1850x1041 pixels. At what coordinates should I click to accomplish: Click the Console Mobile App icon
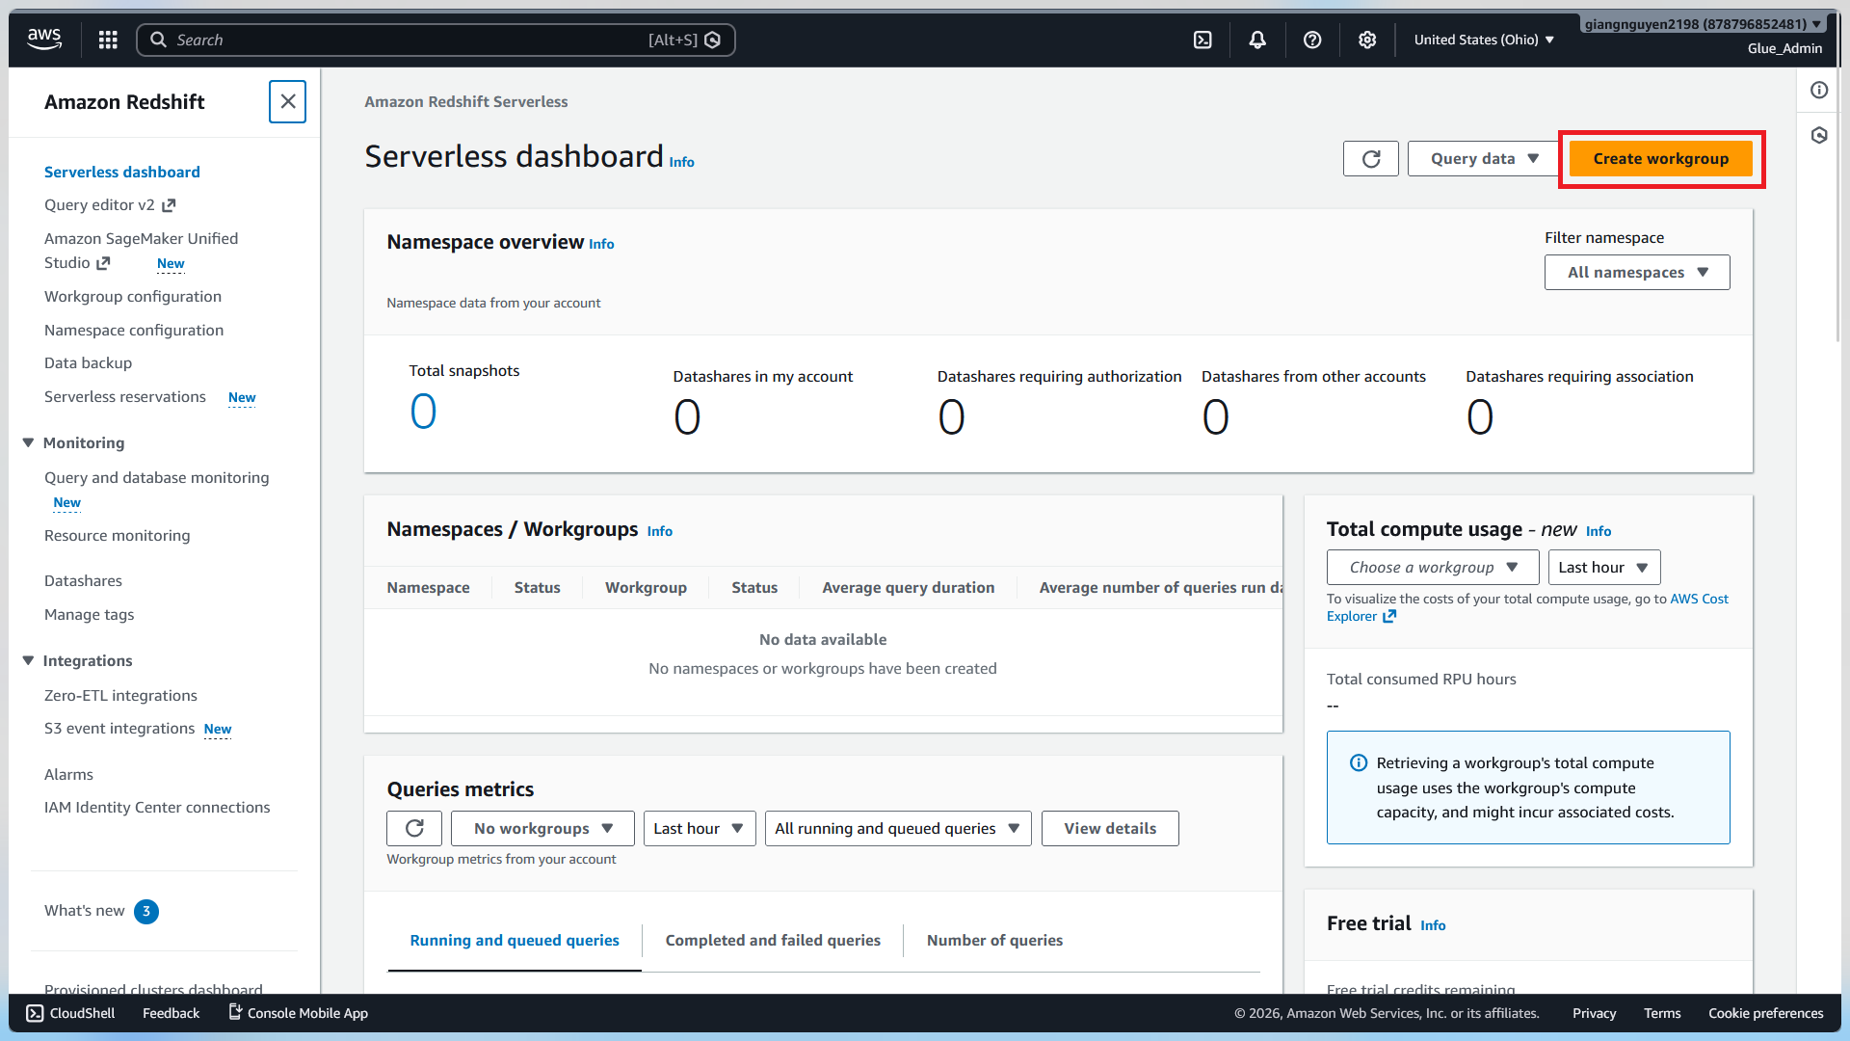point(234,1012)
